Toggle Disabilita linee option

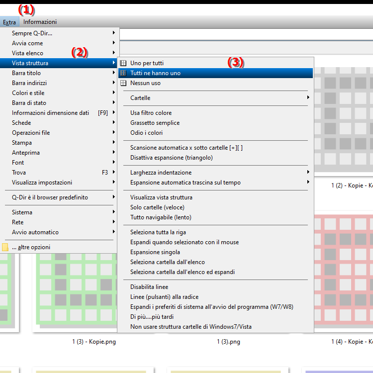tap(215, 287)
